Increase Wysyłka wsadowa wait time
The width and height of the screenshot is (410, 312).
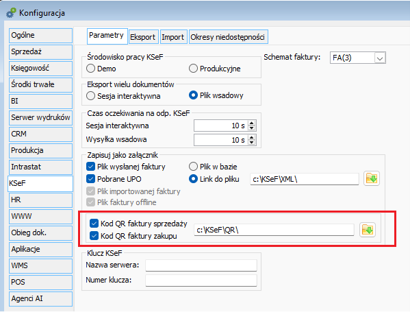[x=251, y=137]
